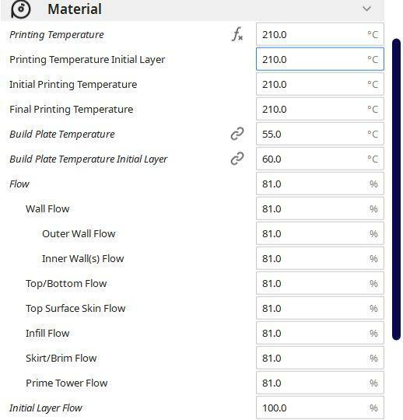Collapse the Material section with the chevron
Image resolution: width=403 pixels, height=420 pixels.
point(366,9)
